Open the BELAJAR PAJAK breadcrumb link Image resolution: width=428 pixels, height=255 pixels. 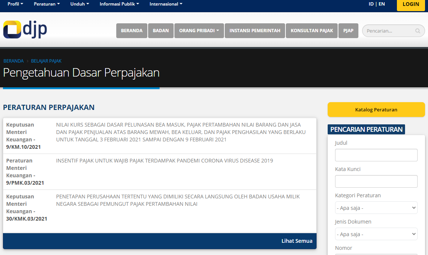(46, 61)
